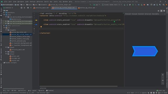168x94 pixels.
Task: Open the Event Log
Action: tap(161, 91)
